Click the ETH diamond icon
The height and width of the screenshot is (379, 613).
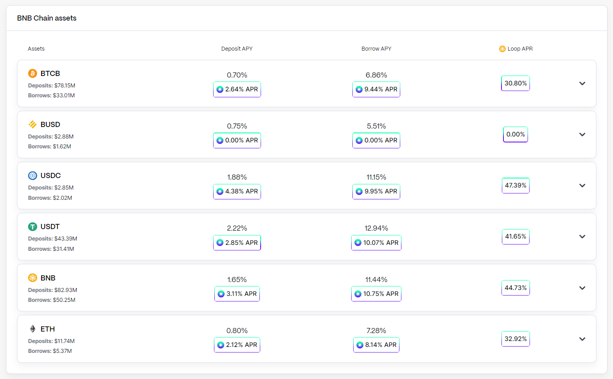(x=32, y=329)
